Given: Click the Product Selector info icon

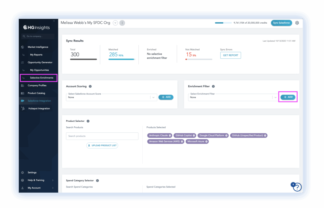Looking at the screenshot, I should click(x=88, y=121).
